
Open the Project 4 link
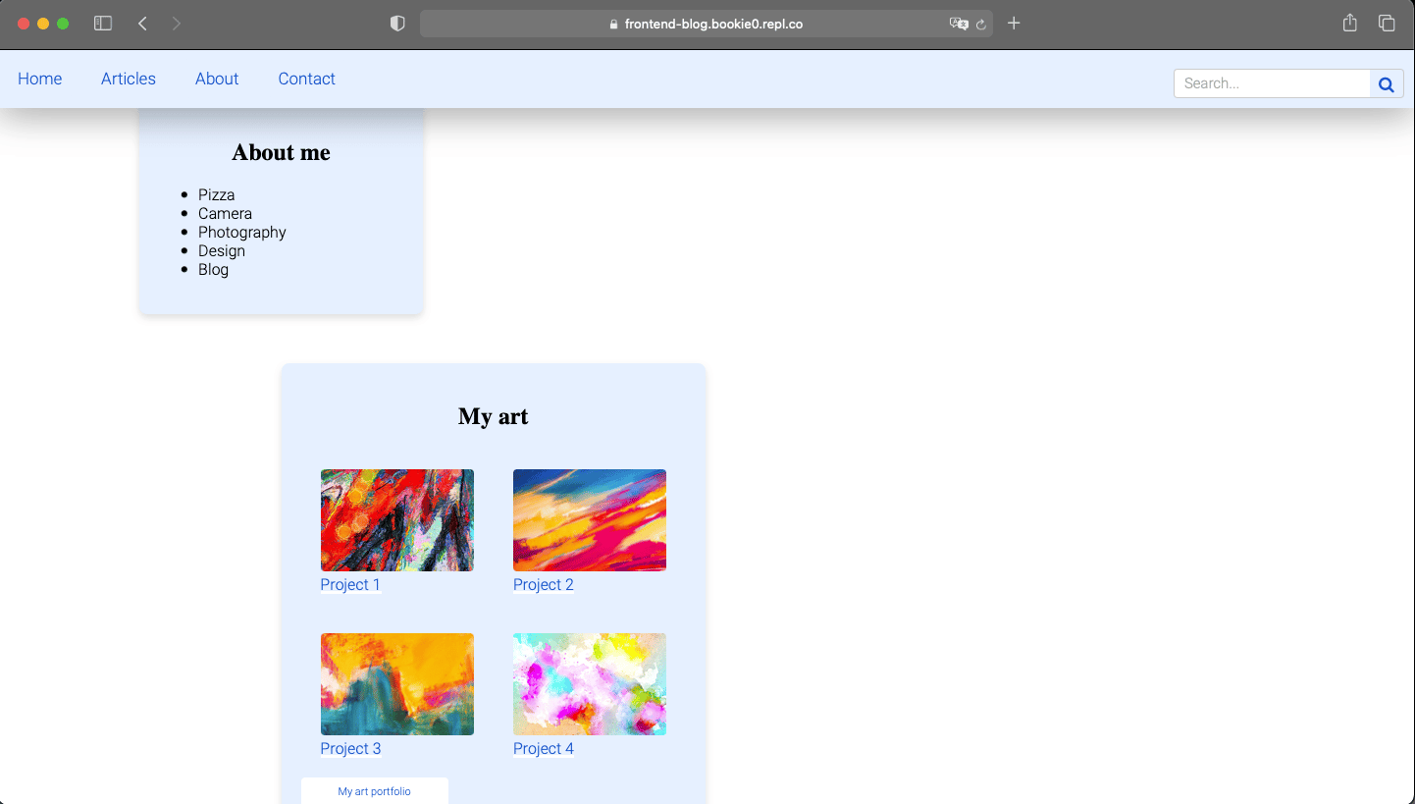click(x=544, y=749)
